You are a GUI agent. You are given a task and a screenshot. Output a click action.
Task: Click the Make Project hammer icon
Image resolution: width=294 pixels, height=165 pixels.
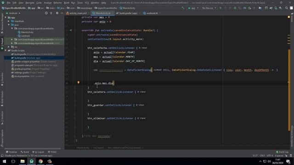point(183,8)
